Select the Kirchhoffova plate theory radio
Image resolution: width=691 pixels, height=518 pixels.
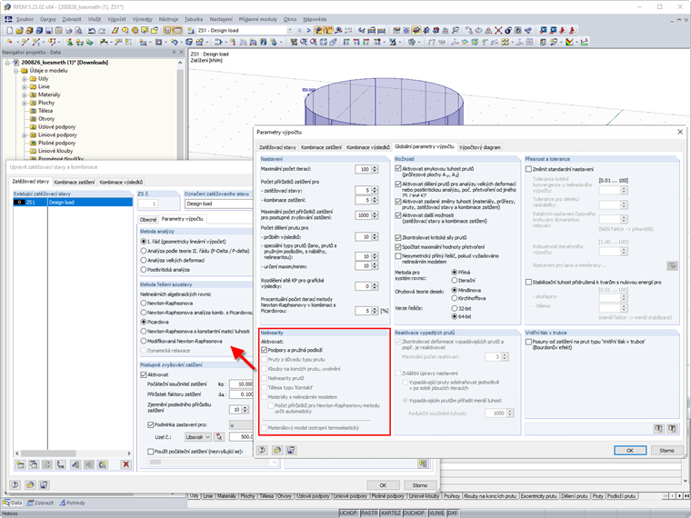point(455,298)
